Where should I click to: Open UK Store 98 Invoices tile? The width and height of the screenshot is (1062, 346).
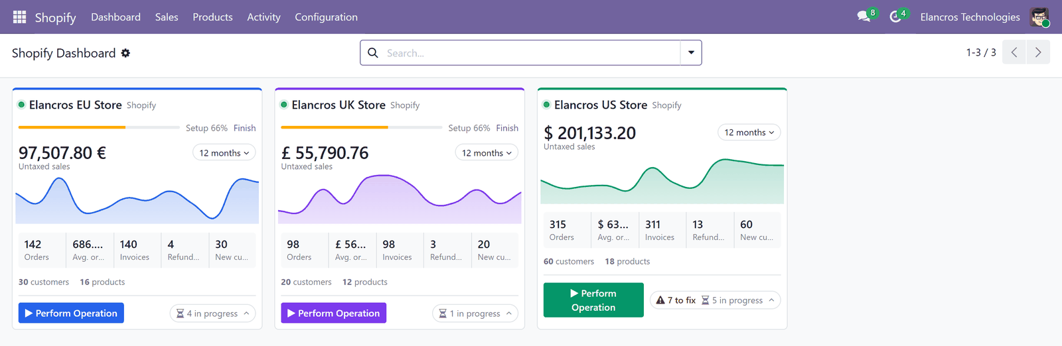(x=400, y=251)
